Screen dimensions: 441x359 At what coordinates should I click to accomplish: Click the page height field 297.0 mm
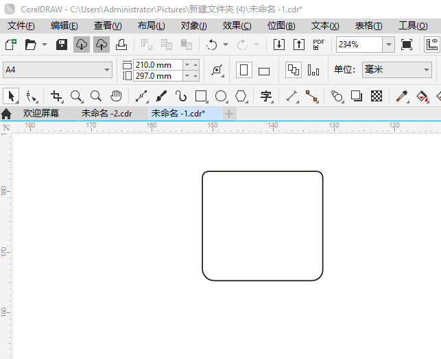[158, 76]
